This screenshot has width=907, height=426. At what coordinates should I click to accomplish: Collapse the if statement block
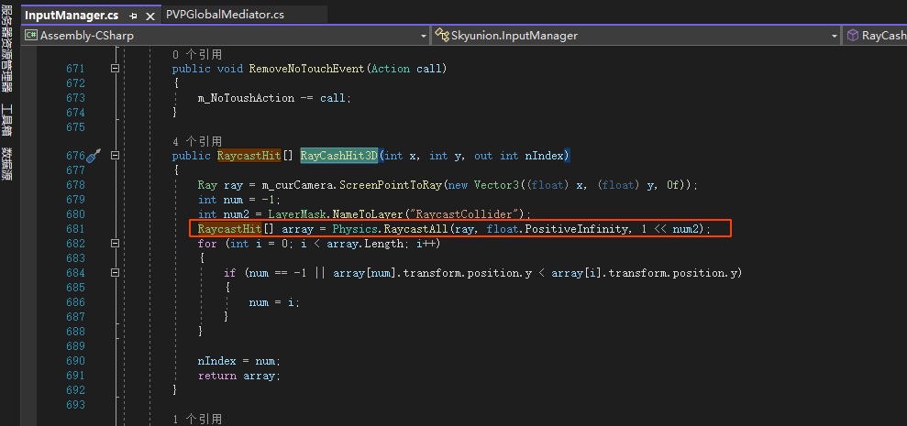(x=116, y=273)
